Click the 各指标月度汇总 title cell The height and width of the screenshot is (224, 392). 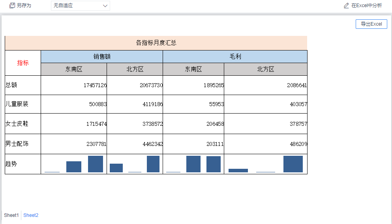(156, 43)
